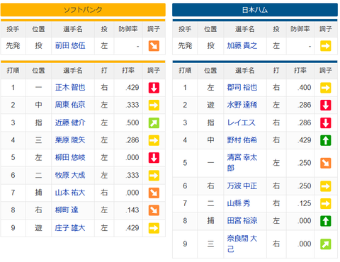Click the .143 average in 柳町 達 row
The height and width of the screenshot is (262, 340).
coord(132,210)
